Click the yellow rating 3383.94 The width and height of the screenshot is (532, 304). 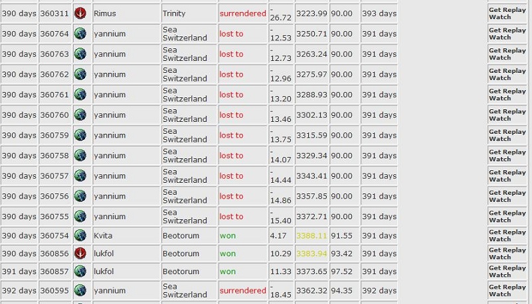click(311, 254)
